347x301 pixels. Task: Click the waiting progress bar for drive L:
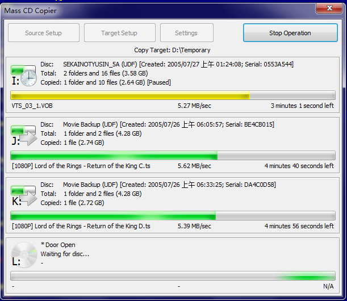tap(173, 276)
